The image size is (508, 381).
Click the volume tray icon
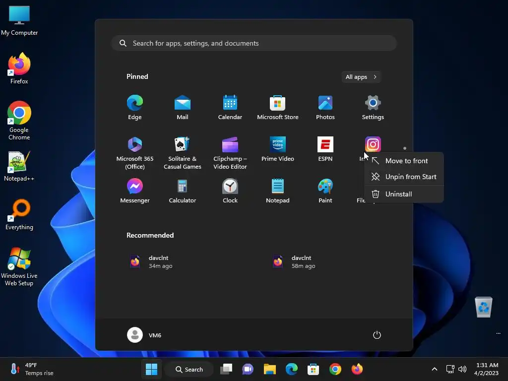(x=462, y=369)
